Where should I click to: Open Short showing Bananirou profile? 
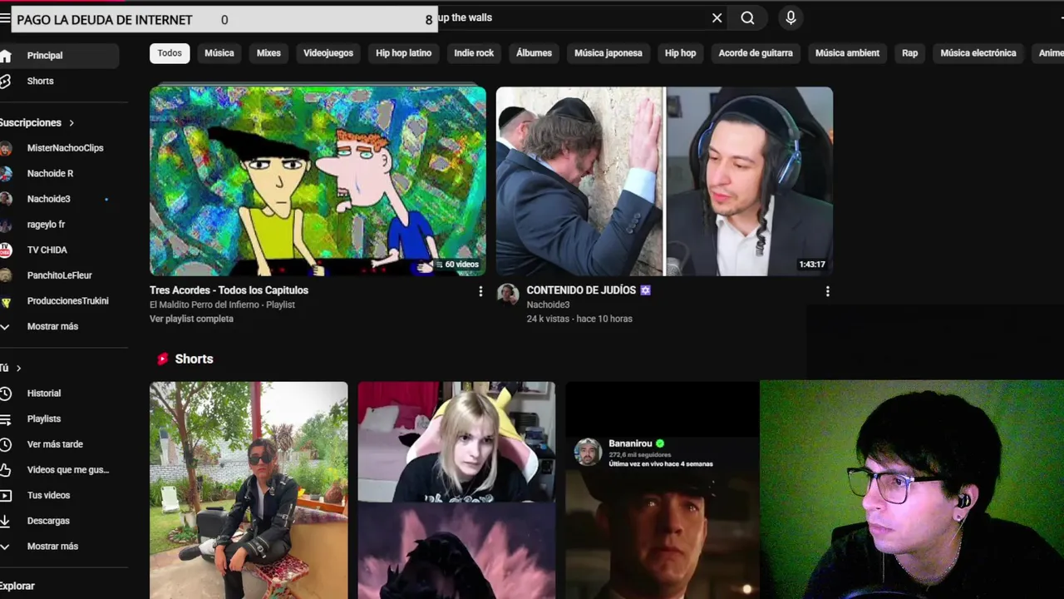click(663, 490)
